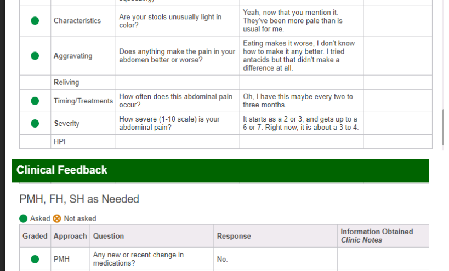Click the green Asked legend icon
Screen dimensions: 449x271
(x=24, y=218)
